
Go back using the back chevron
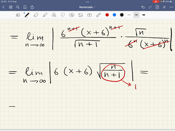pyautogui.click(x=3, y=7)
